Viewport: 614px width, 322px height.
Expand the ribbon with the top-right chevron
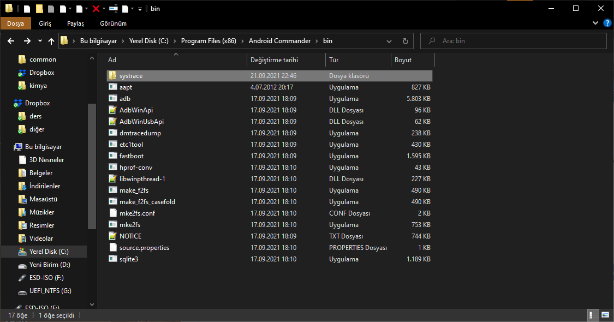pyautogui.click(x=595, y=23)
